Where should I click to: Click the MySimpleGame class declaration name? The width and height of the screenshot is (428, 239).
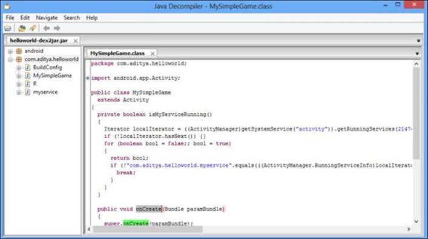(151, 92)
